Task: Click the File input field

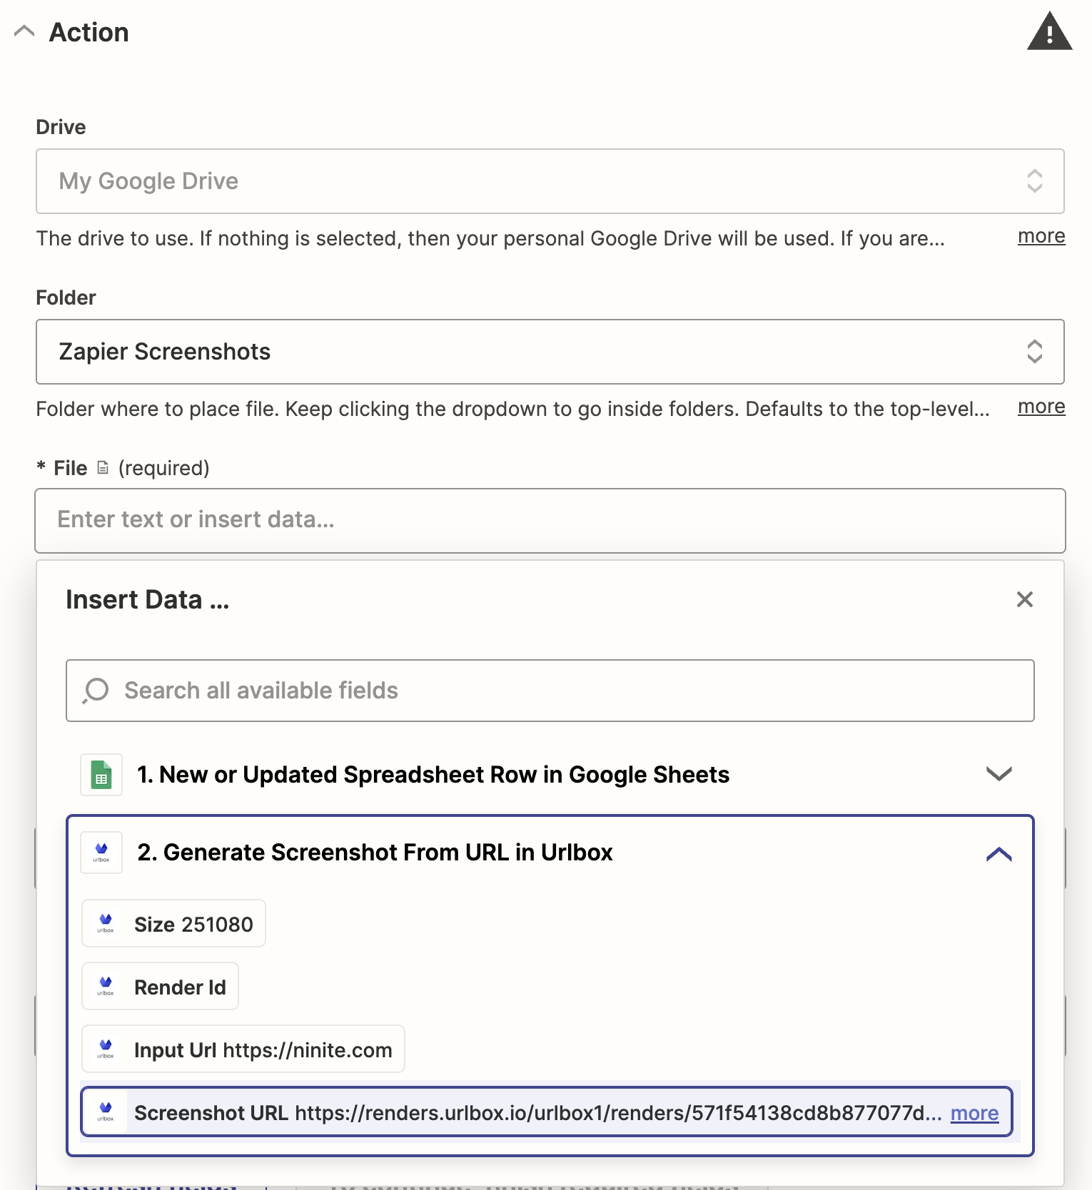Action: (550, 520)
